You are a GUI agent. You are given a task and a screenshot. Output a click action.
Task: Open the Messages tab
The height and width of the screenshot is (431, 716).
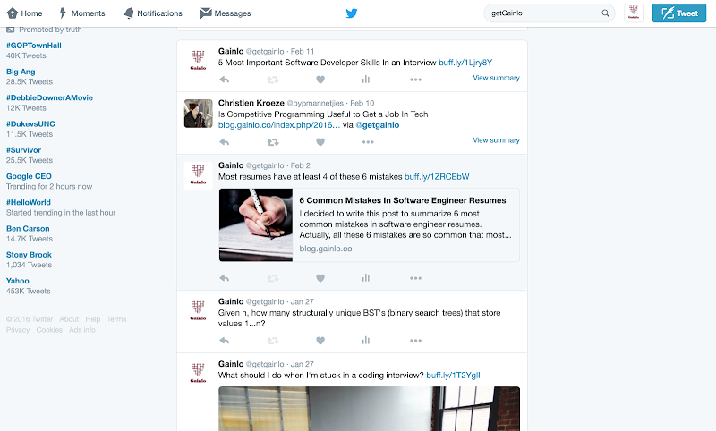click(226, 13)
